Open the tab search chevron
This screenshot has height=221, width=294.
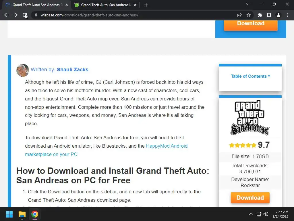click(x=248, y=4)
